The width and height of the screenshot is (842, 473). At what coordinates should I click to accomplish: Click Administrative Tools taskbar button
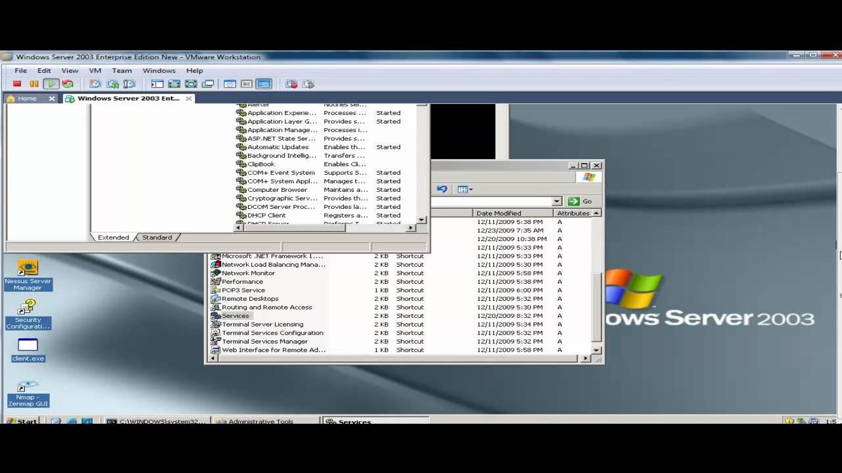coord(266,420)
